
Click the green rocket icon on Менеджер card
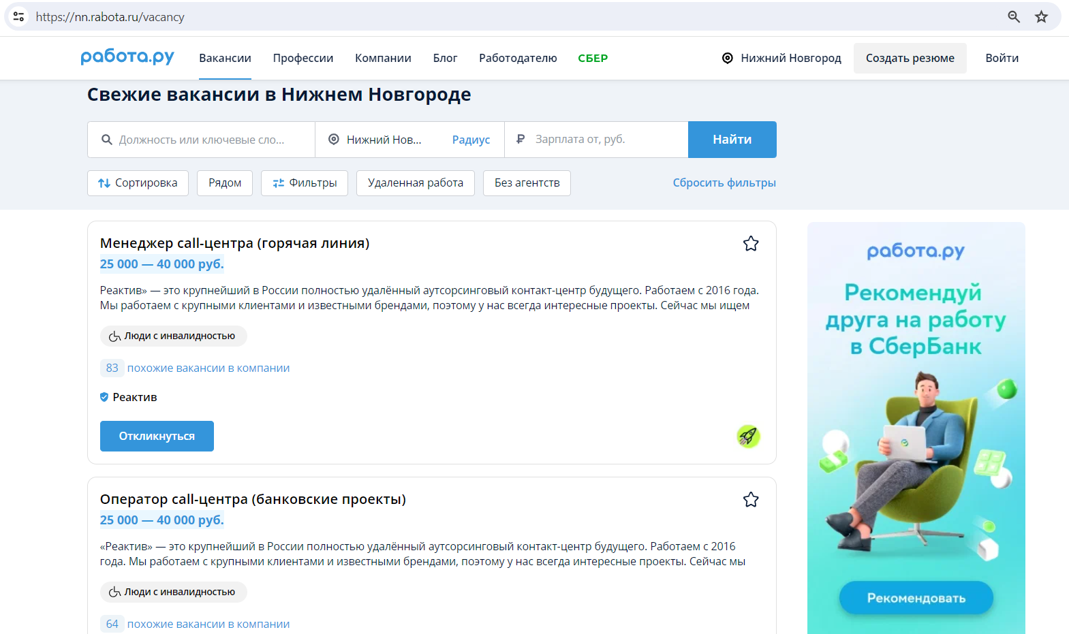pyautogui.click(x=748, y=436)
